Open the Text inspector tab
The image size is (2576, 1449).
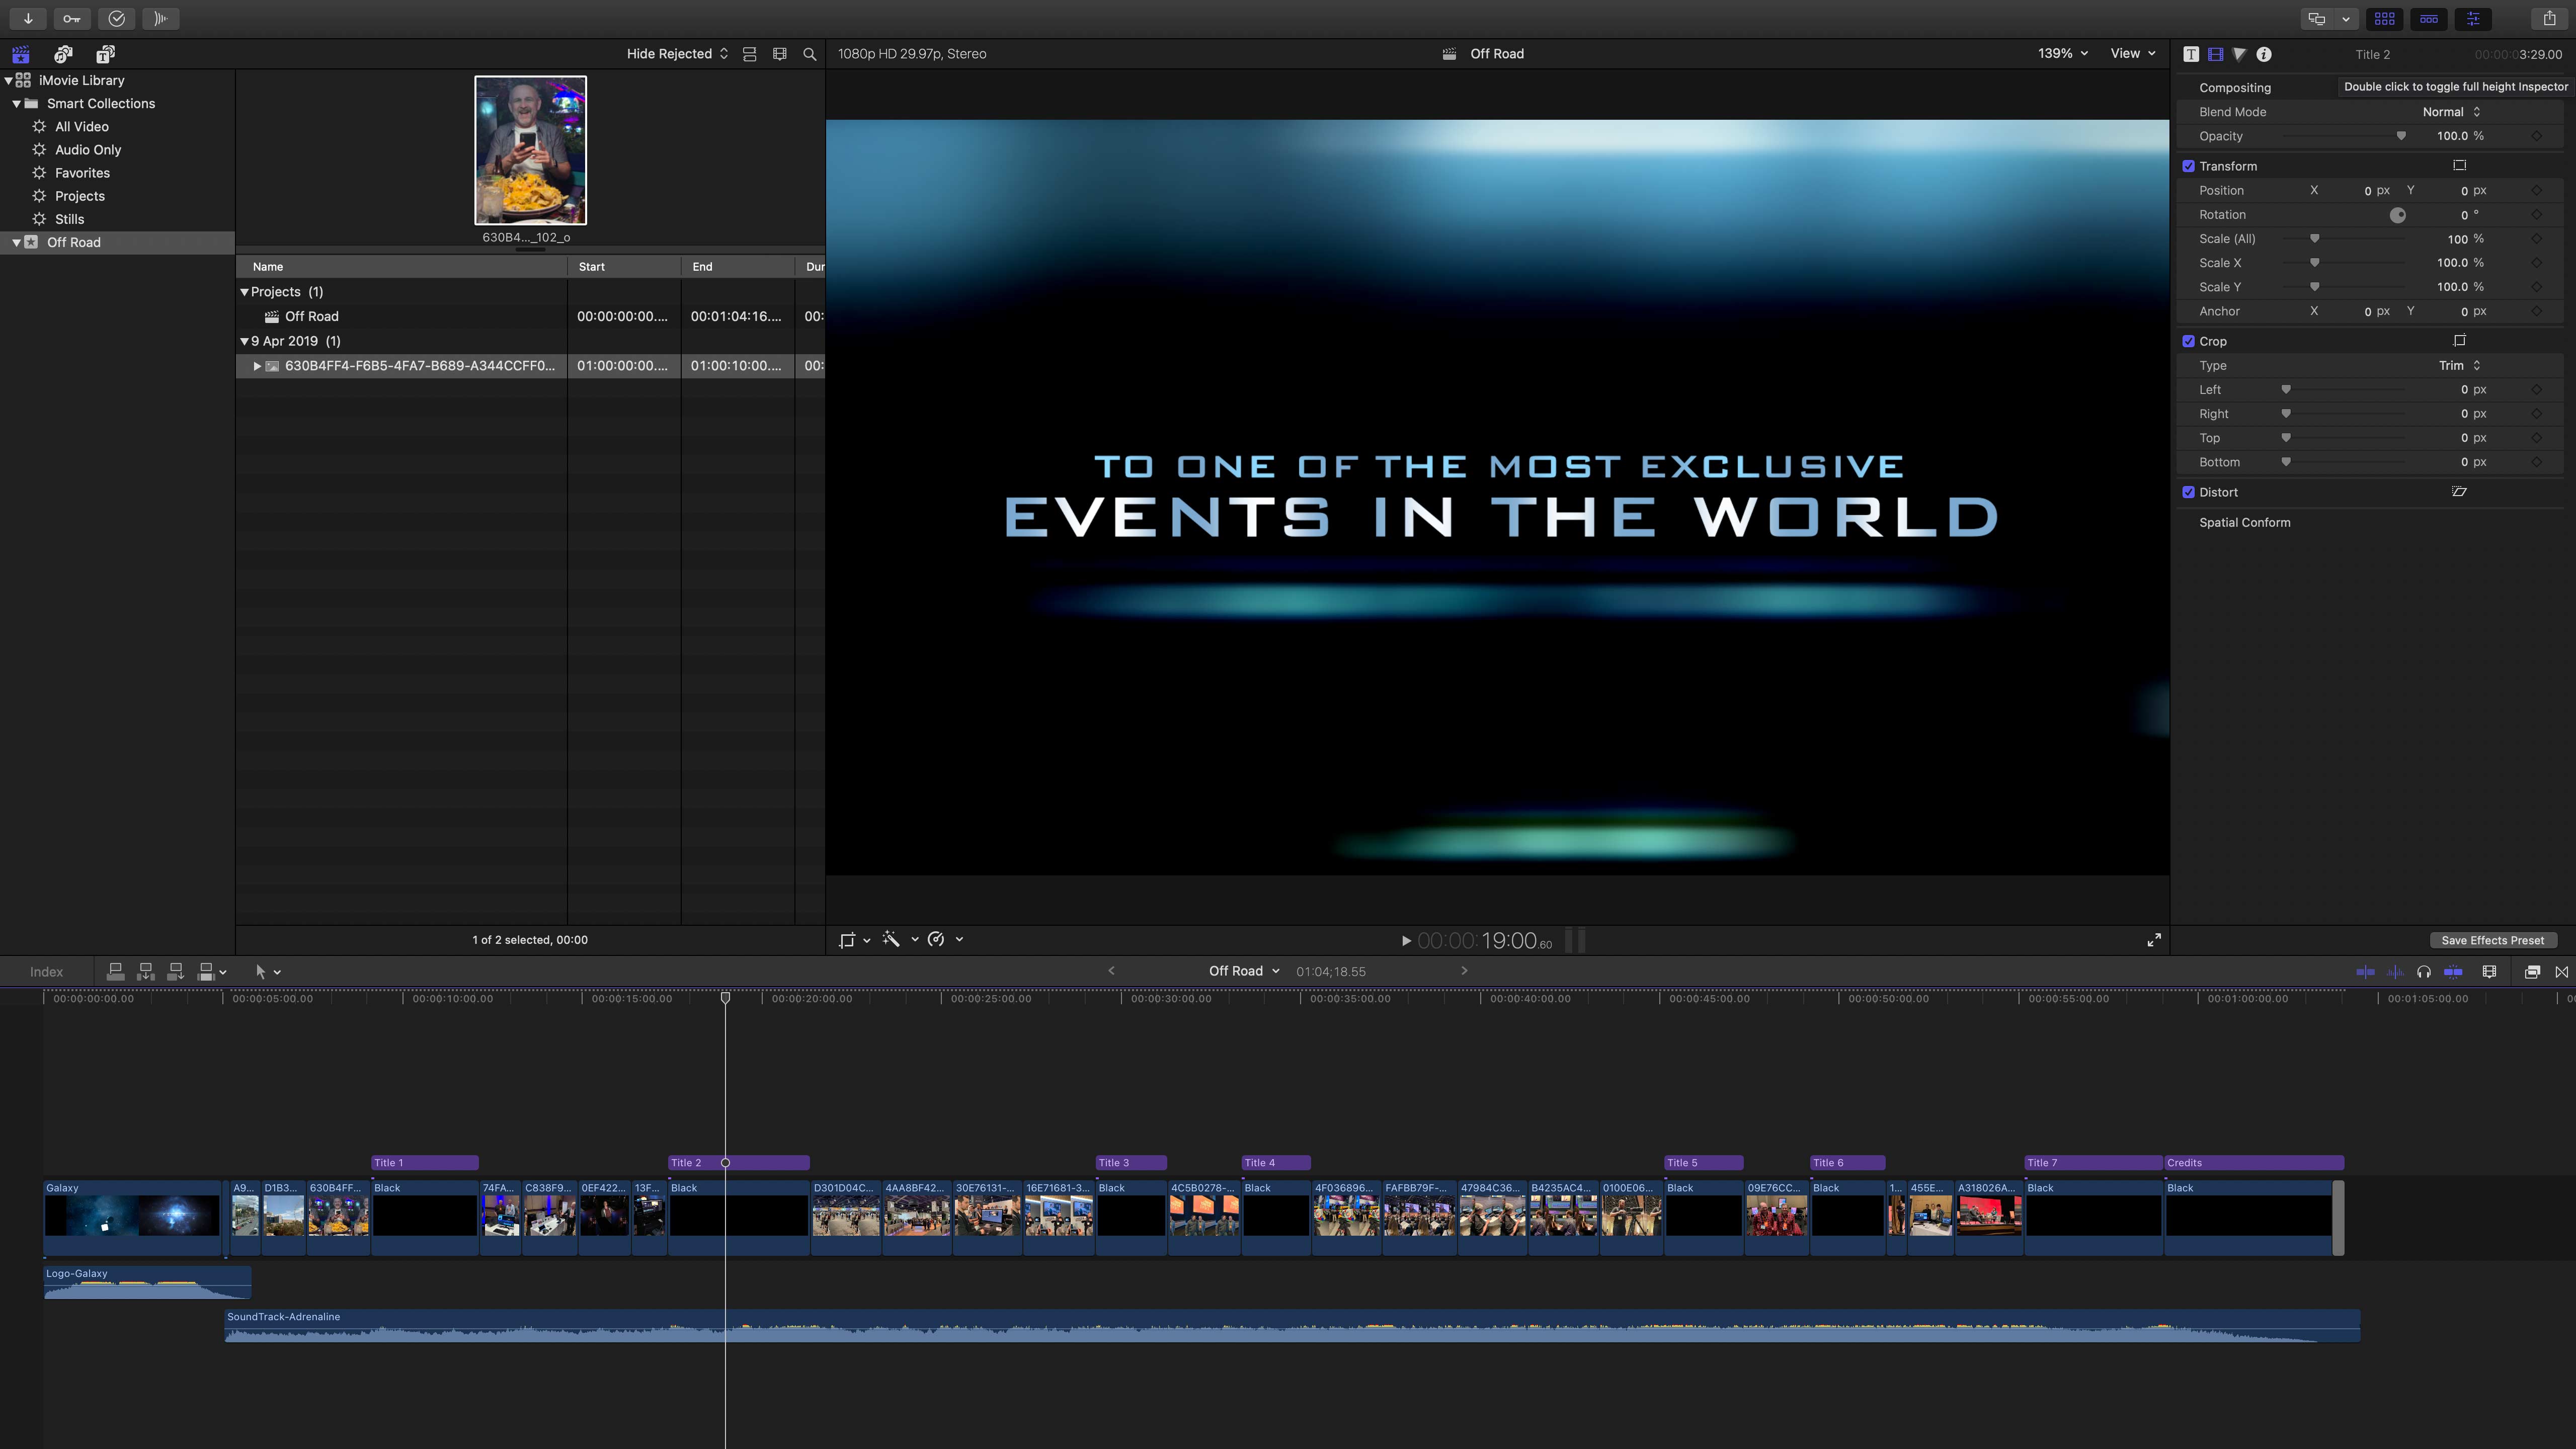[x=2191, y=54]
